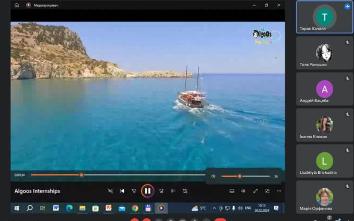Click the volume icon in the player controls
Image resolution: width=354 pixels, height=221 pixels.
[x=243, y=191]
